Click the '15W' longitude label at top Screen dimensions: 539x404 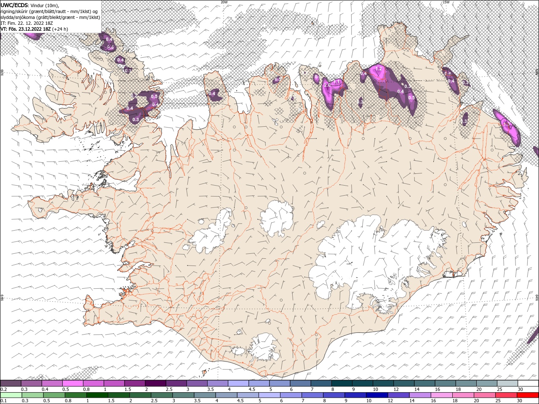pyautogui.click(x=446, y=2)
